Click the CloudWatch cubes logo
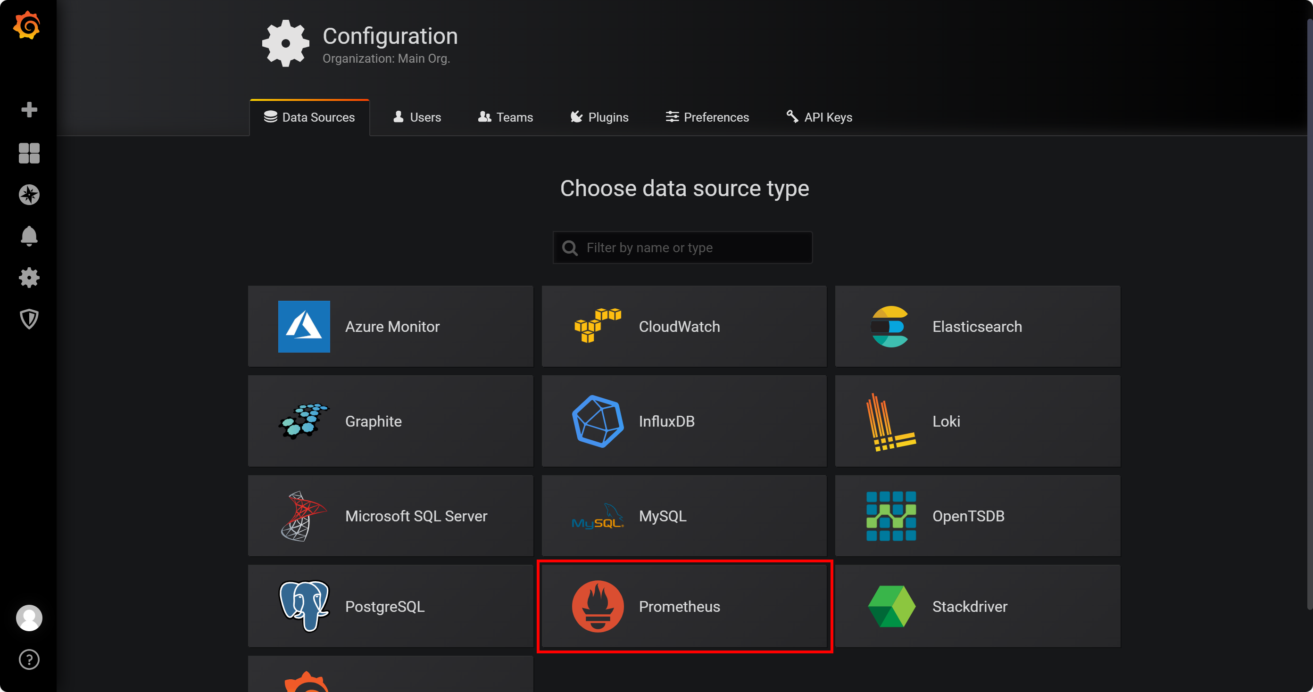Image resolution: width=1313 pixels, height=692 pixels. click(598, 326)
